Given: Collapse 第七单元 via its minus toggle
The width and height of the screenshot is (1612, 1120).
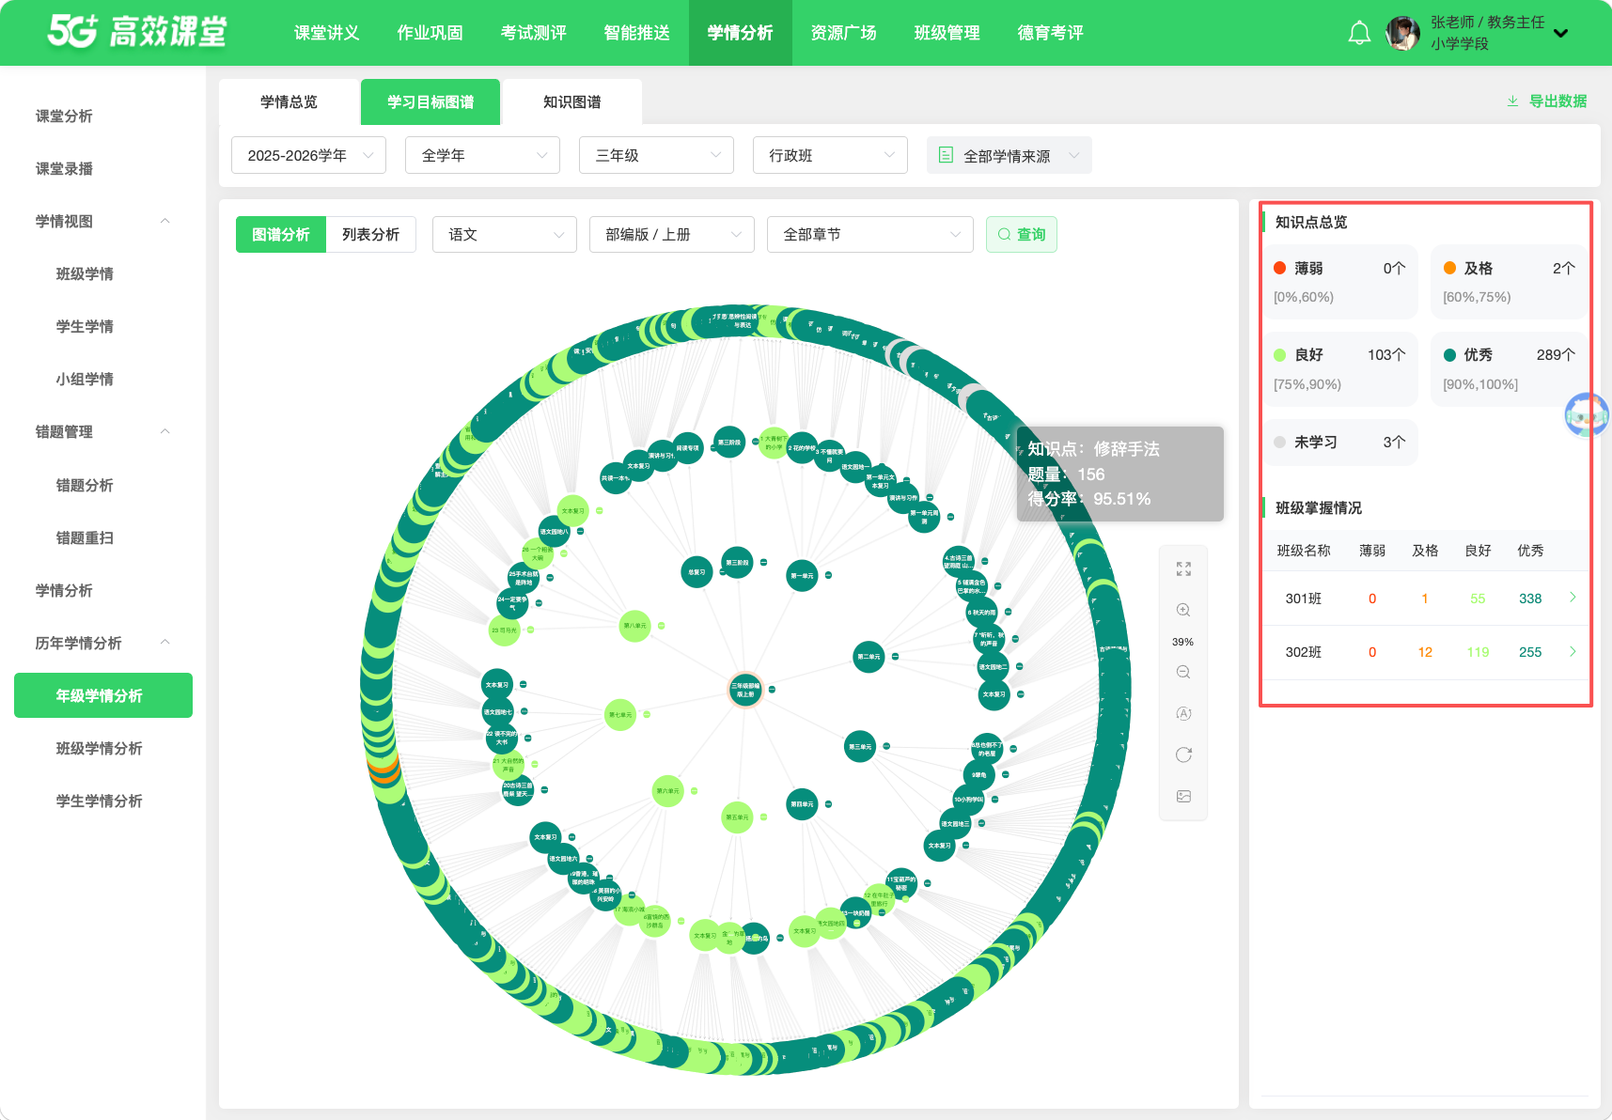Looking at the screenshot, I should 647,714.
